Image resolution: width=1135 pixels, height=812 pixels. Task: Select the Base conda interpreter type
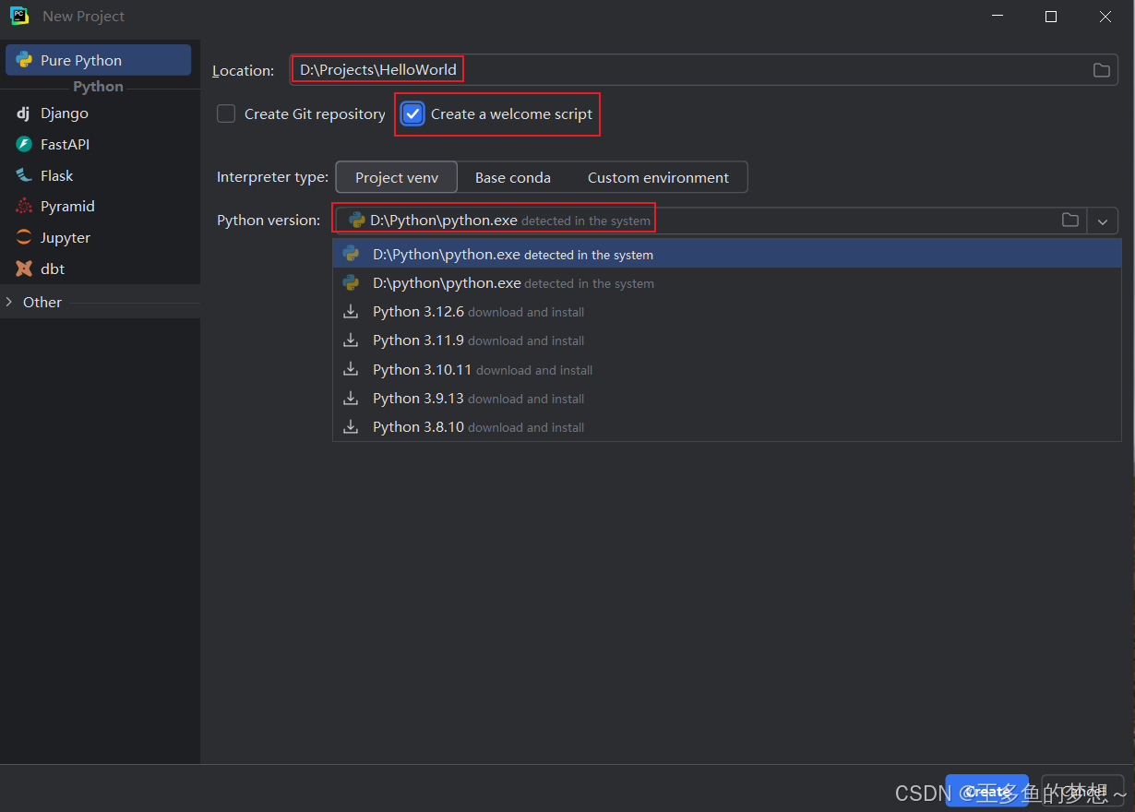[513, 177]
